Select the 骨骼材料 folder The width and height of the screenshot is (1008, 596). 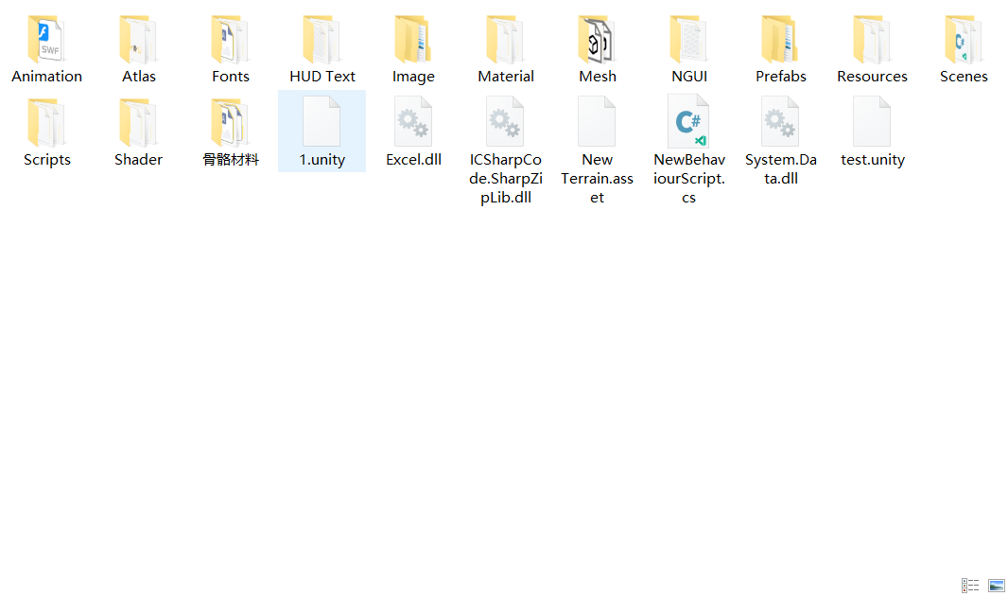pyautogui.click(x=230, y=124)
